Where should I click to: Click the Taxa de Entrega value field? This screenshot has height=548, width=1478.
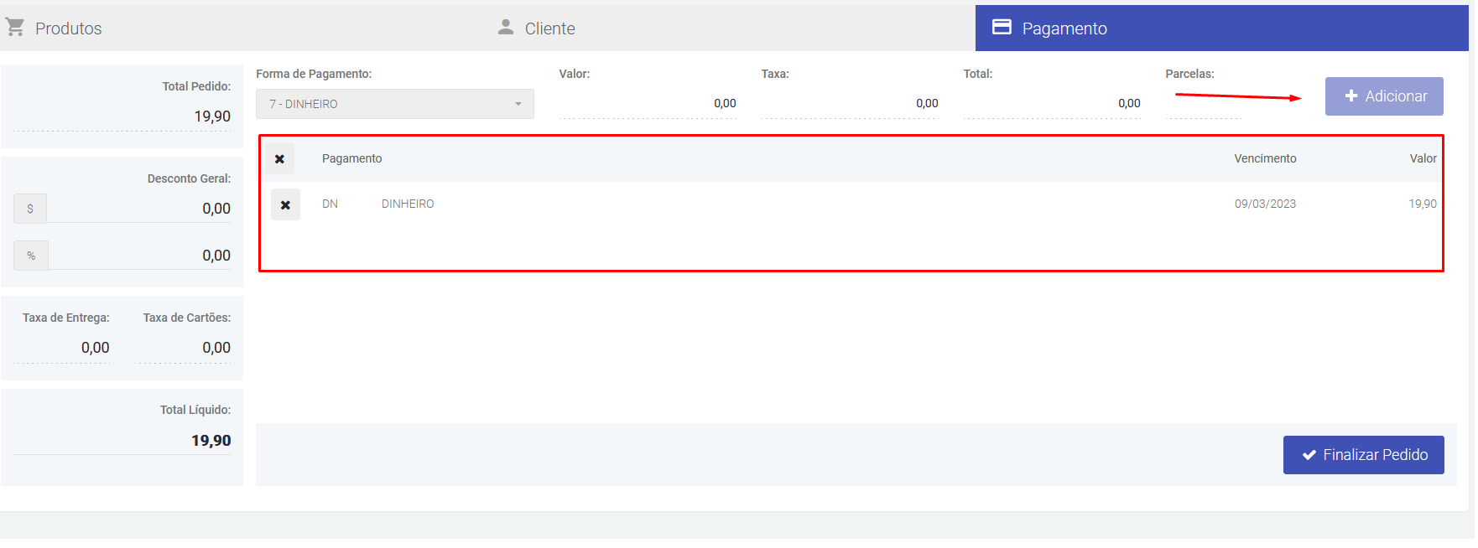coord(63,348)
